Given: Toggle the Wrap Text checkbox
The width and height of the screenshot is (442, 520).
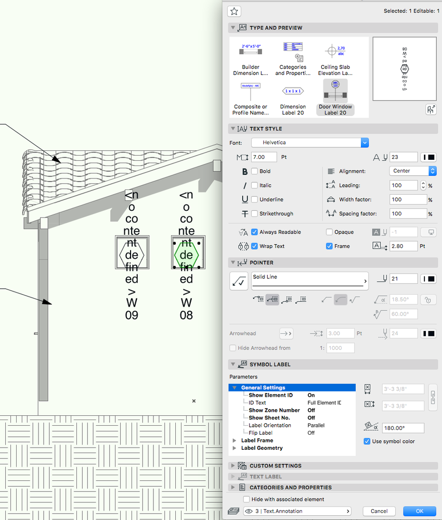Looking at the screenshot, I should 254,246.
